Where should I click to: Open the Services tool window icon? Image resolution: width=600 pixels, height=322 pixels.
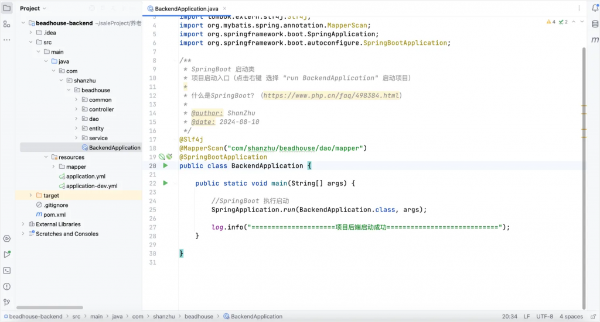coord(6,238)
